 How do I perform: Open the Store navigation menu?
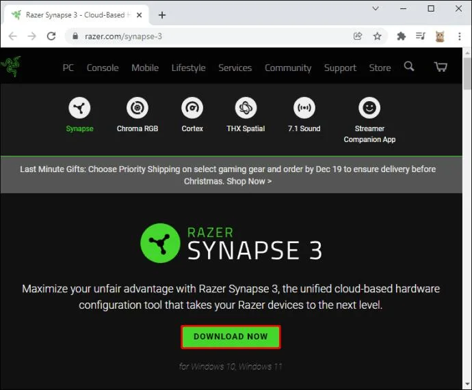pyautogui.click(x=380, y=68)
